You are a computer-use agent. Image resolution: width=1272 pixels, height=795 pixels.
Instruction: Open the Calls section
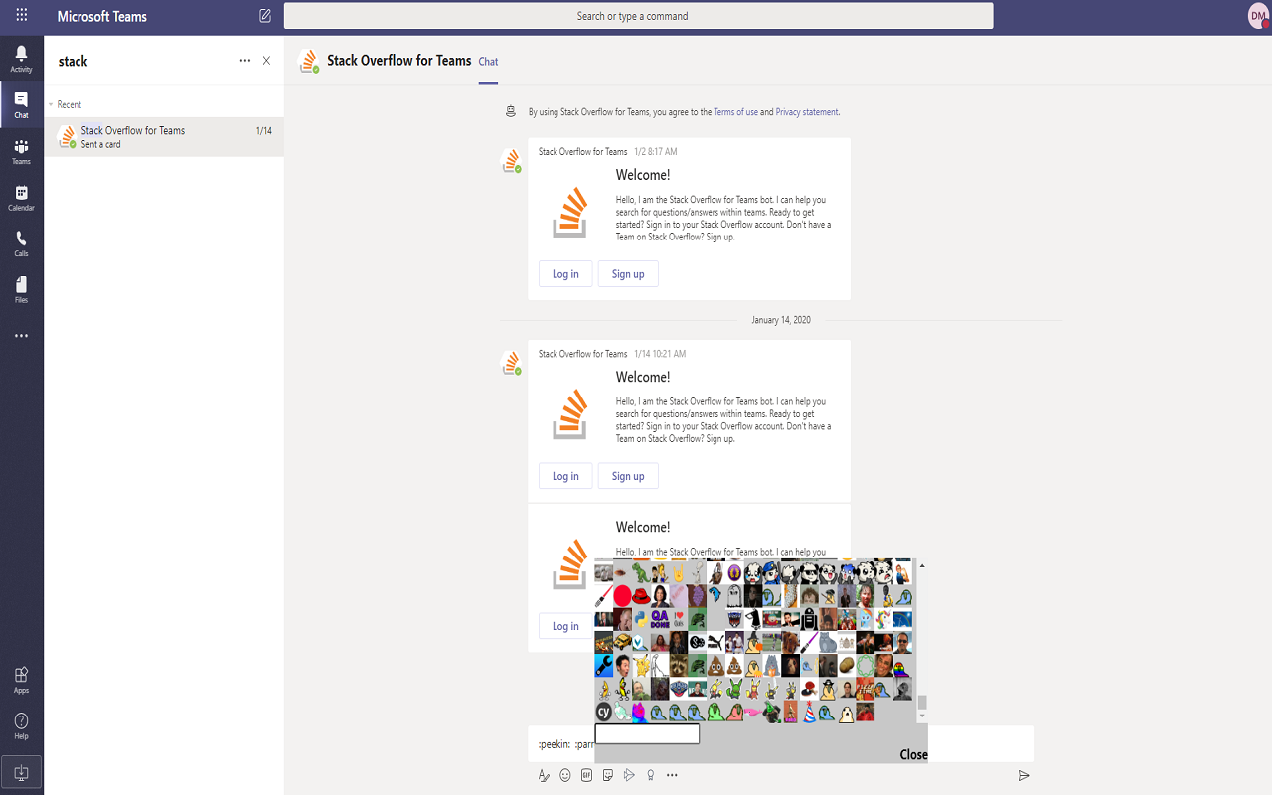tap(21, 243)
